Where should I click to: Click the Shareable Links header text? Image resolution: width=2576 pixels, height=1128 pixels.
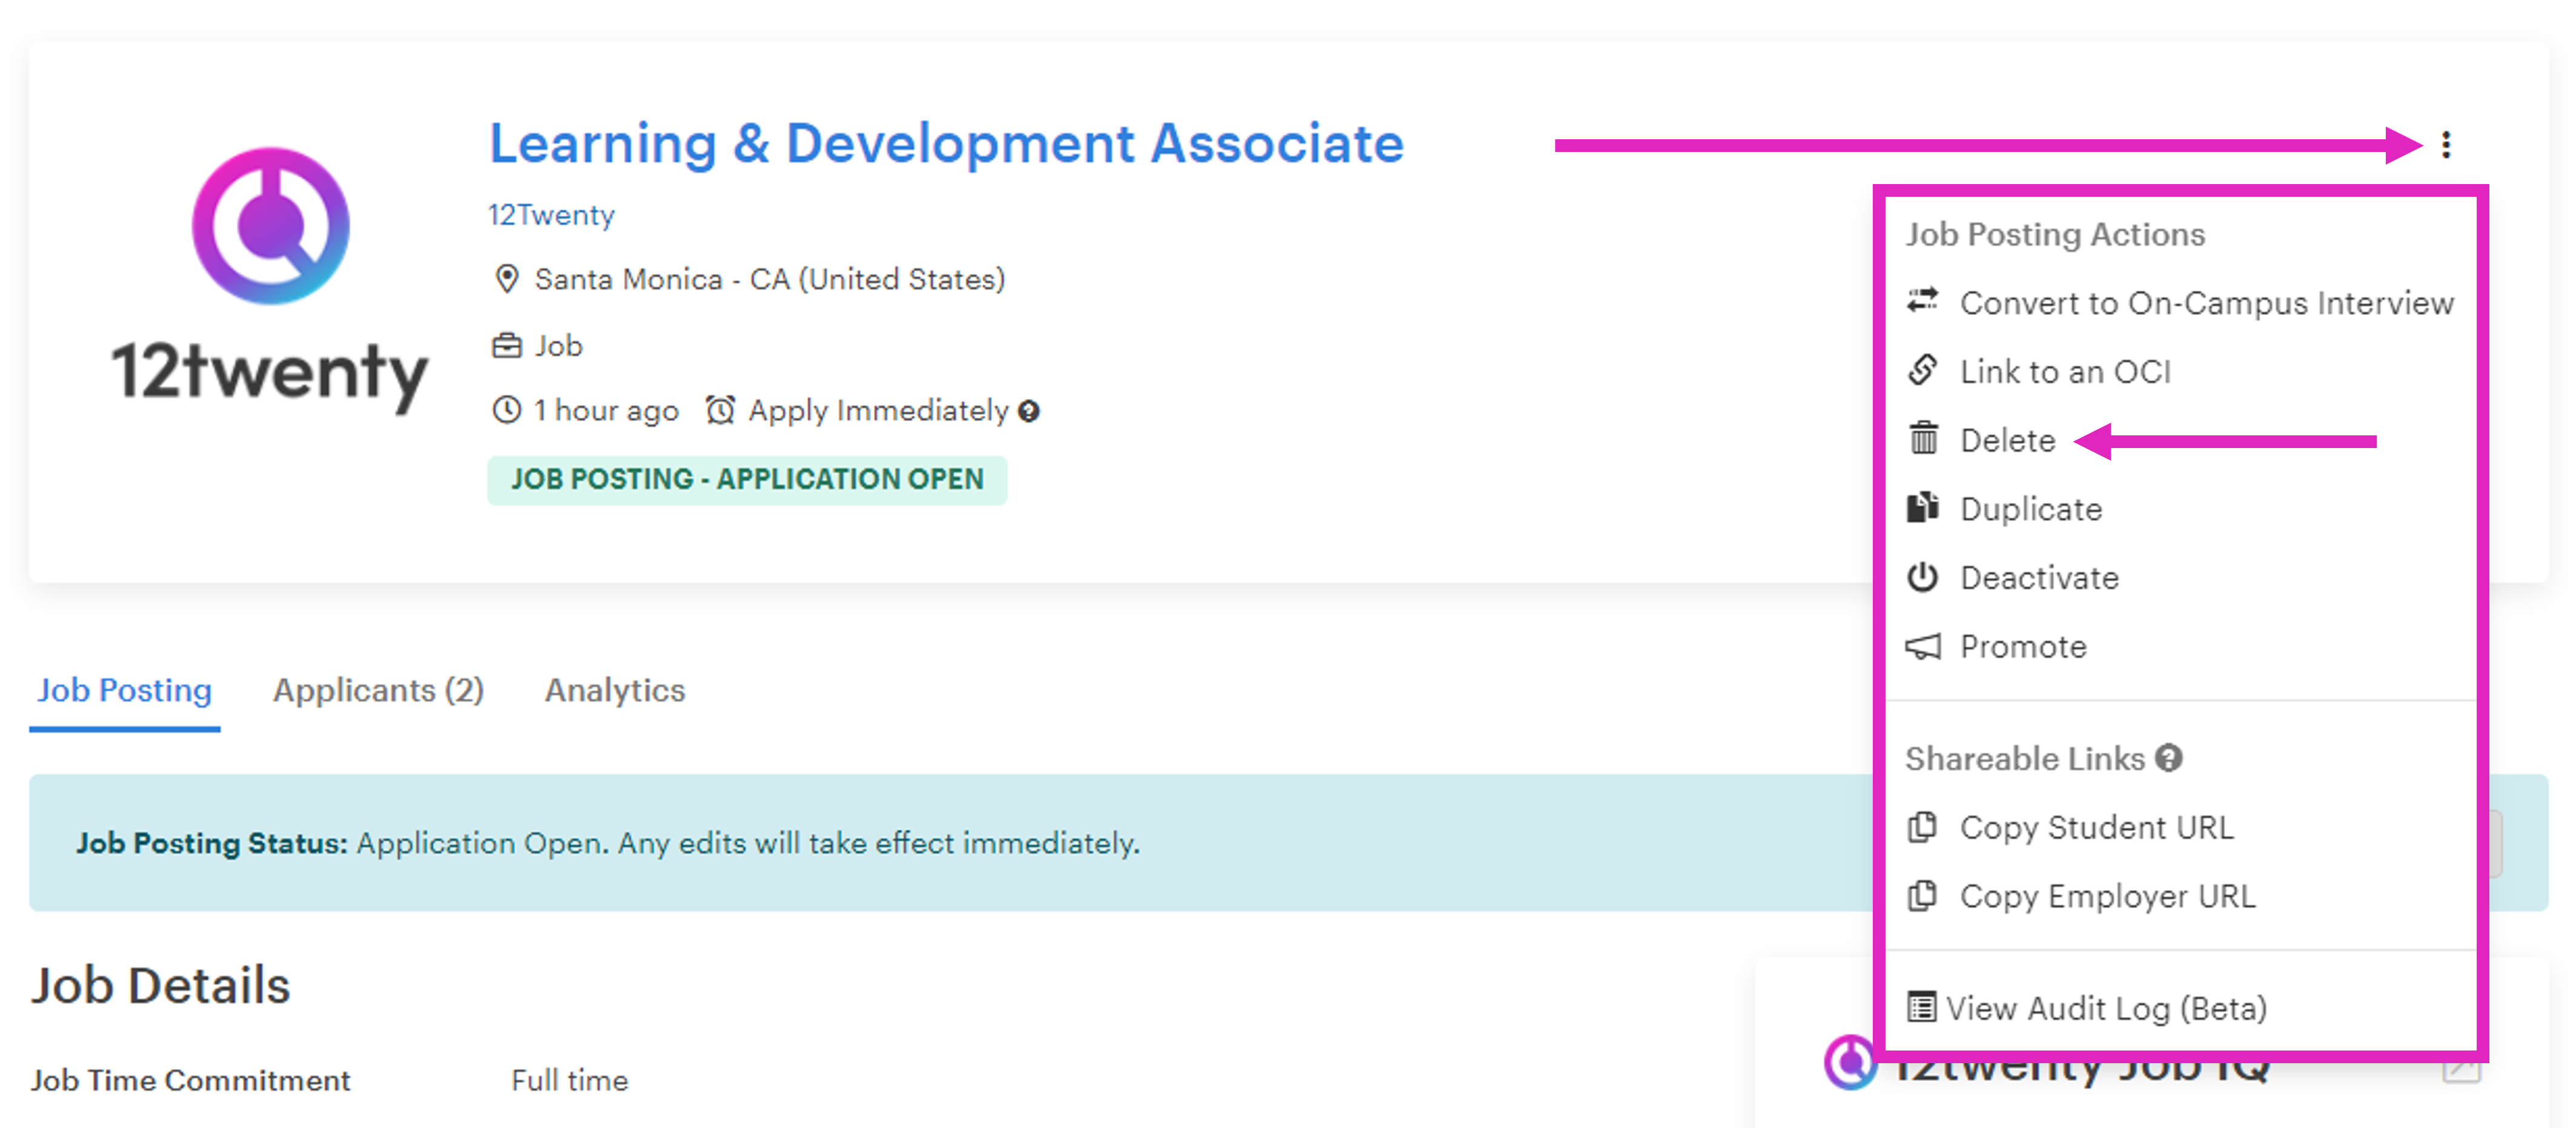tap(2024, 759)
